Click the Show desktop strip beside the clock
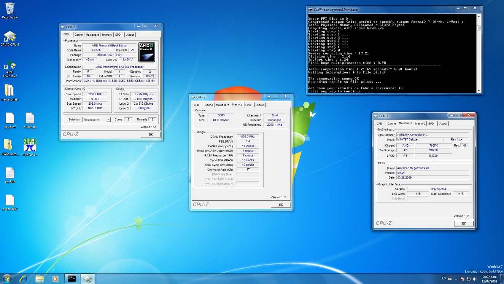Screen dimensions: 504x284 [x=502, y=279]
